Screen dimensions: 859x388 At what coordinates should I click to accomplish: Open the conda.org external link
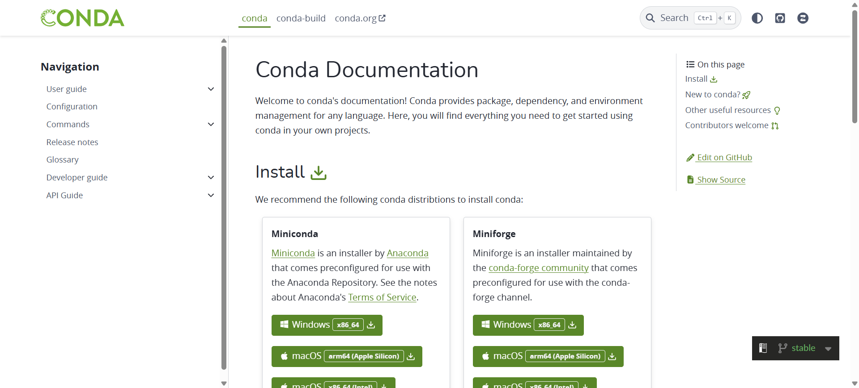(x=360, y=18)
